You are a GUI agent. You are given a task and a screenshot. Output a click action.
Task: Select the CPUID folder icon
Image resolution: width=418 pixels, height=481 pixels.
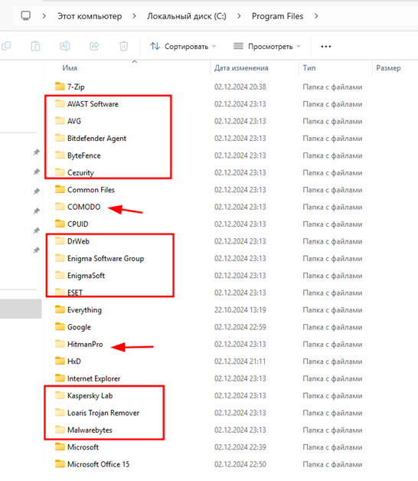(60, 224)
